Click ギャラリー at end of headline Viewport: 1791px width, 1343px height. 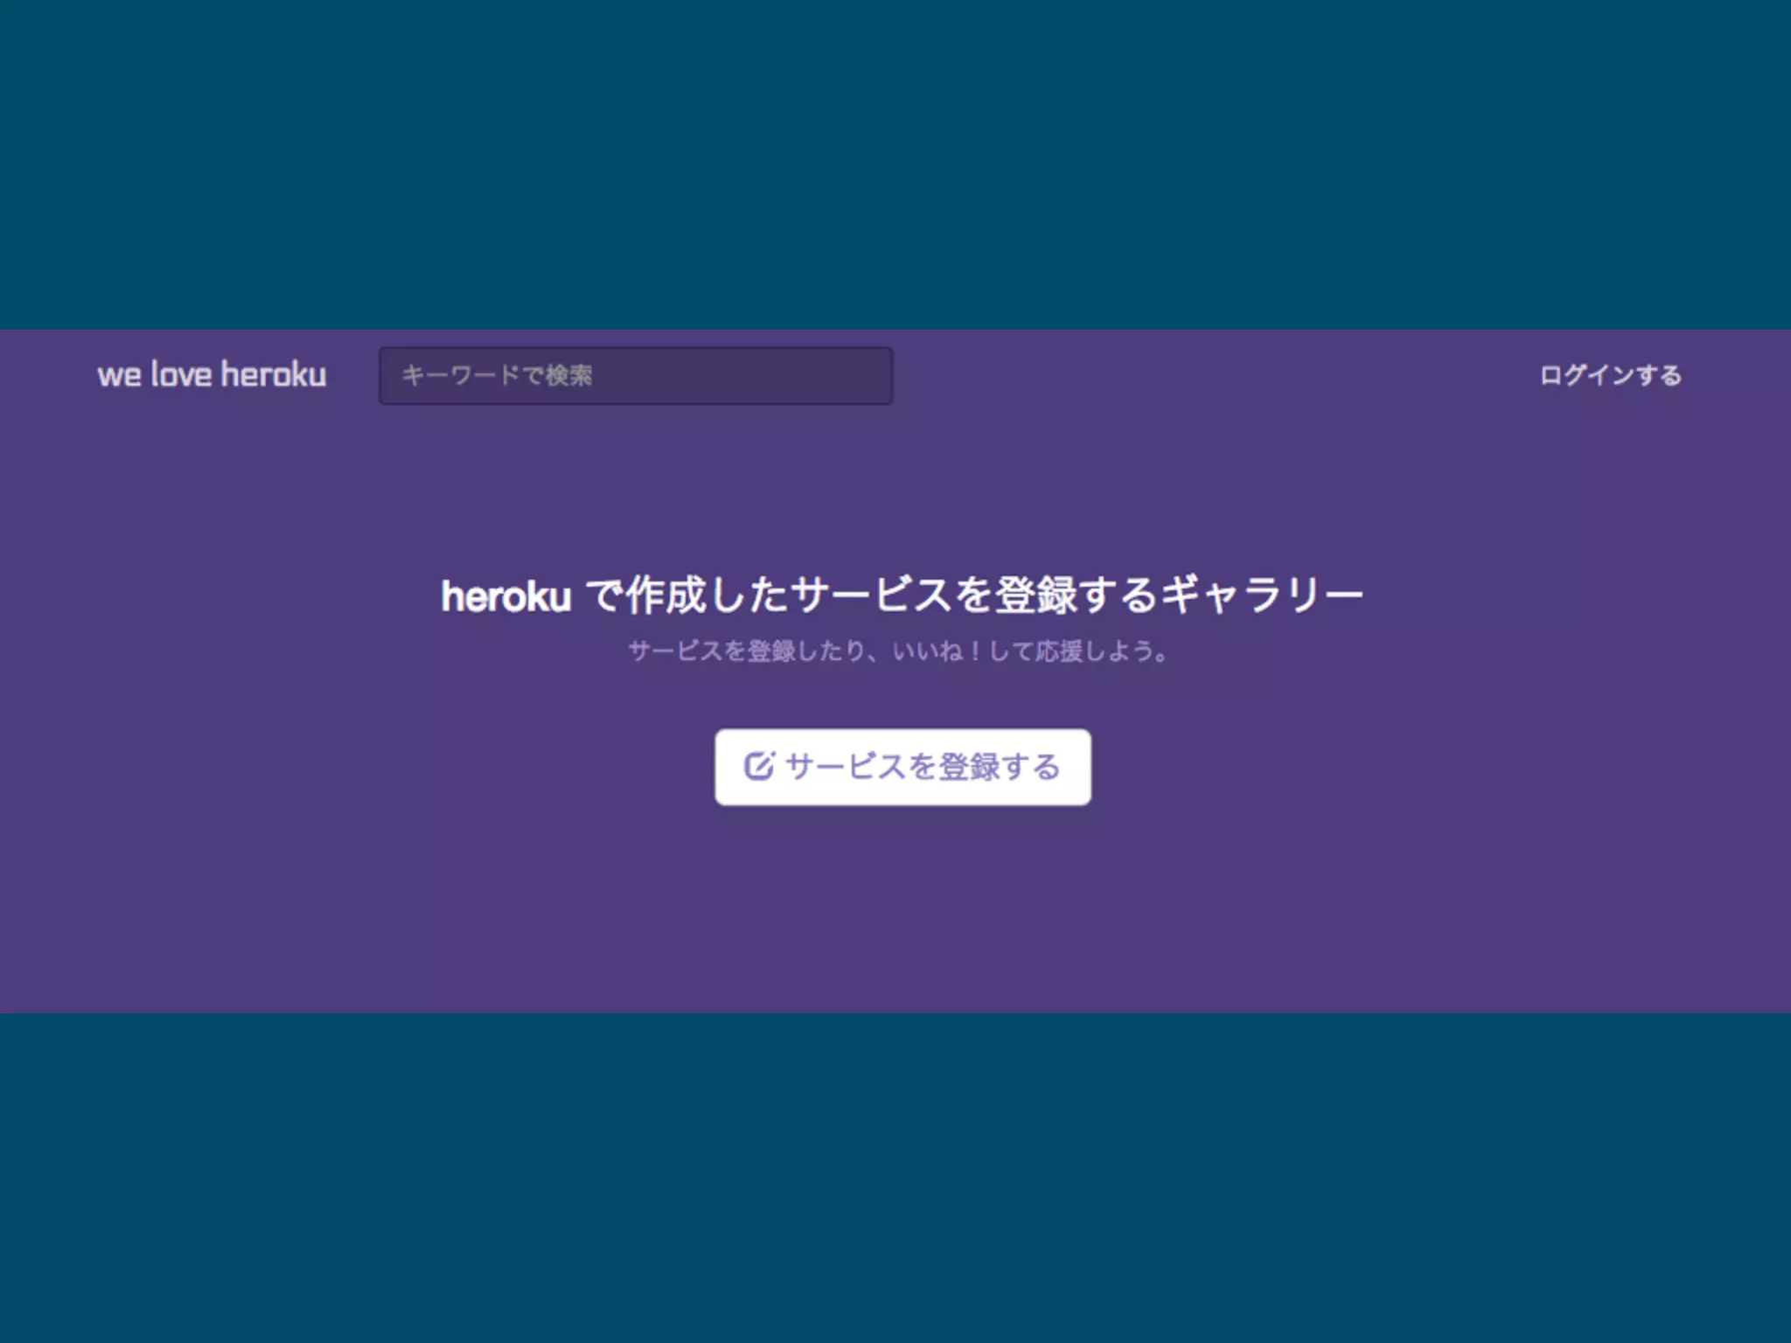(x=1262, y=596)
